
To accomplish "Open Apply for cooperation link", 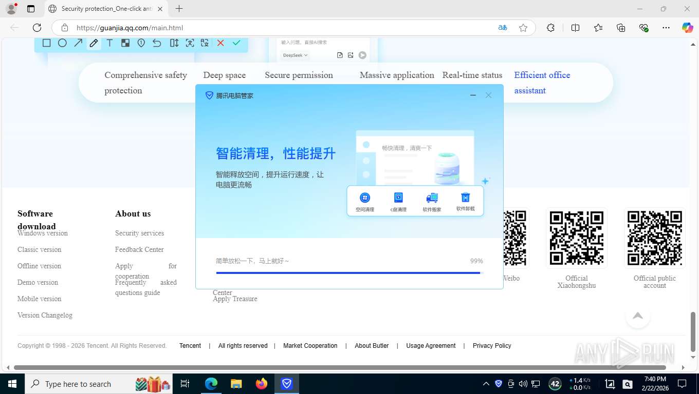I will coord(146,271).
